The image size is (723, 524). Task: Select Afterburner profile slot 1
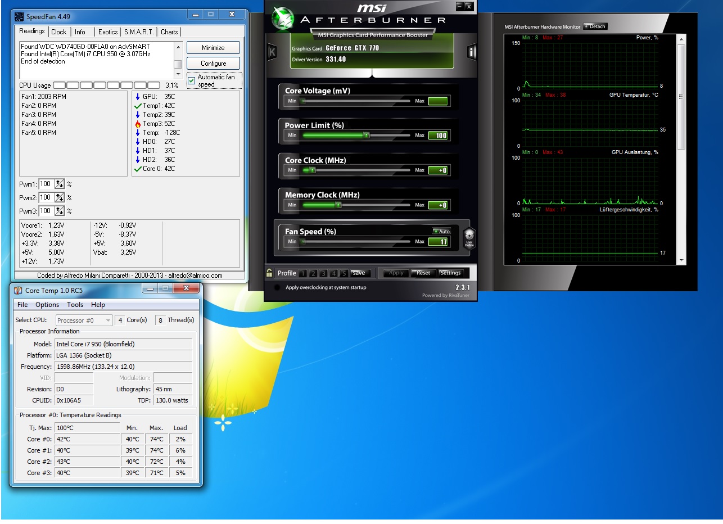click(x=302, y=274)
